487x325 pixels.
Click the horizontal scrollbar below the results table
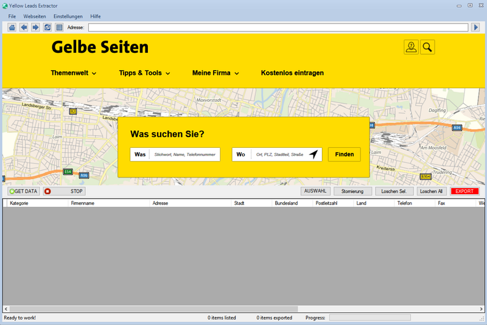coord(243,309)
